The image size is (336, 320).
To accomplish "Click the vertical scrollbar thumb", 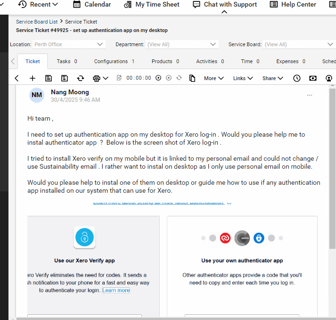I will (332, 169).
